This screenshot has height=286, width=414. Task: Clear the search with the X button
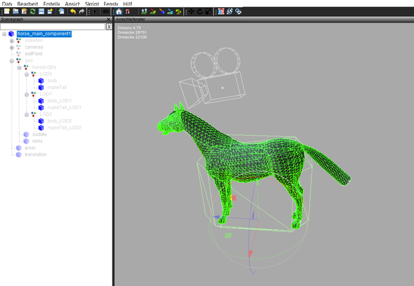(x=109, y=27)
